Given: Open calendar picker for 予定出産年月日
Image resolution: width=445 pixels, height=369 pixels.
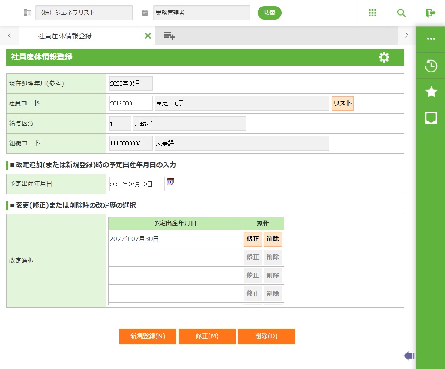Looking at the screenshot, I should click(170, 181).
